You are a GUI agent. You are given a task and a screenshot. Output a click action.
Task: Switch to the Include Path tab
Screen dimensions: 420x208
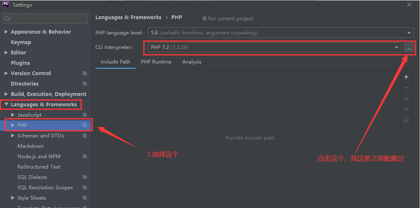pos(115,62)
